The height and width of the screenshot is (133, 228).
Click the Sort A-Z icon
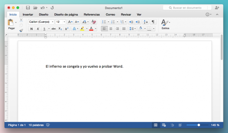146,22
